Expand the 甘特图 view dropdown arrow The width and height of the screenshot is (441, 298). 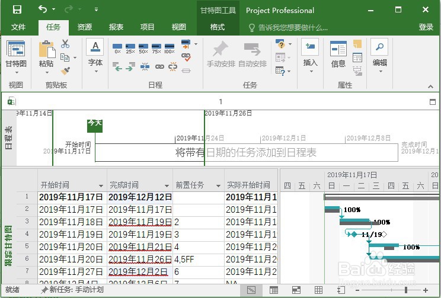pyautogui.click(x=17, y=72)
